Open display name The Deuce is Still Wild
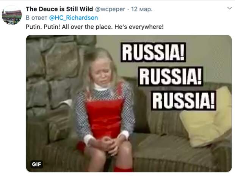Screen dimensions: 235x176 point(59,9)
